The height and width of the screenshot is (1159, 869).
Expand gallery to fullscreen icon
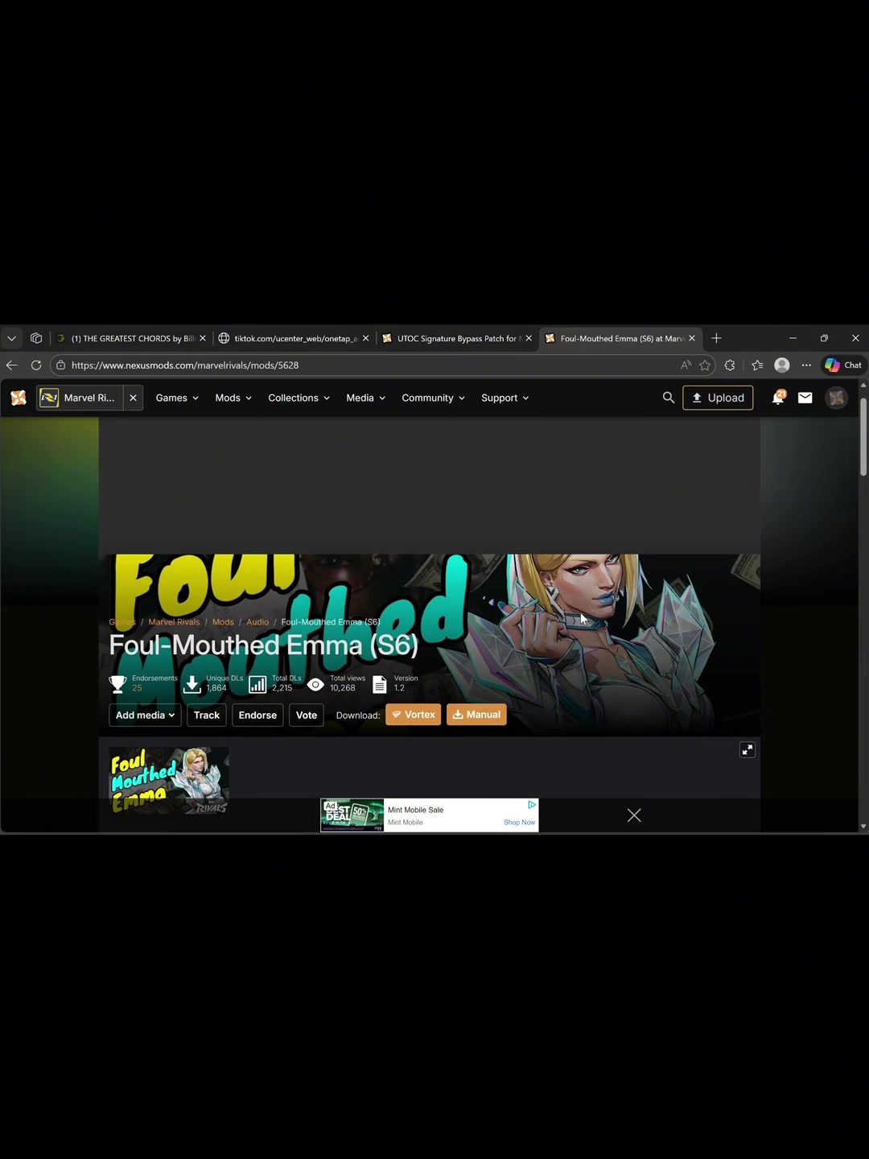tap(748, 750)
